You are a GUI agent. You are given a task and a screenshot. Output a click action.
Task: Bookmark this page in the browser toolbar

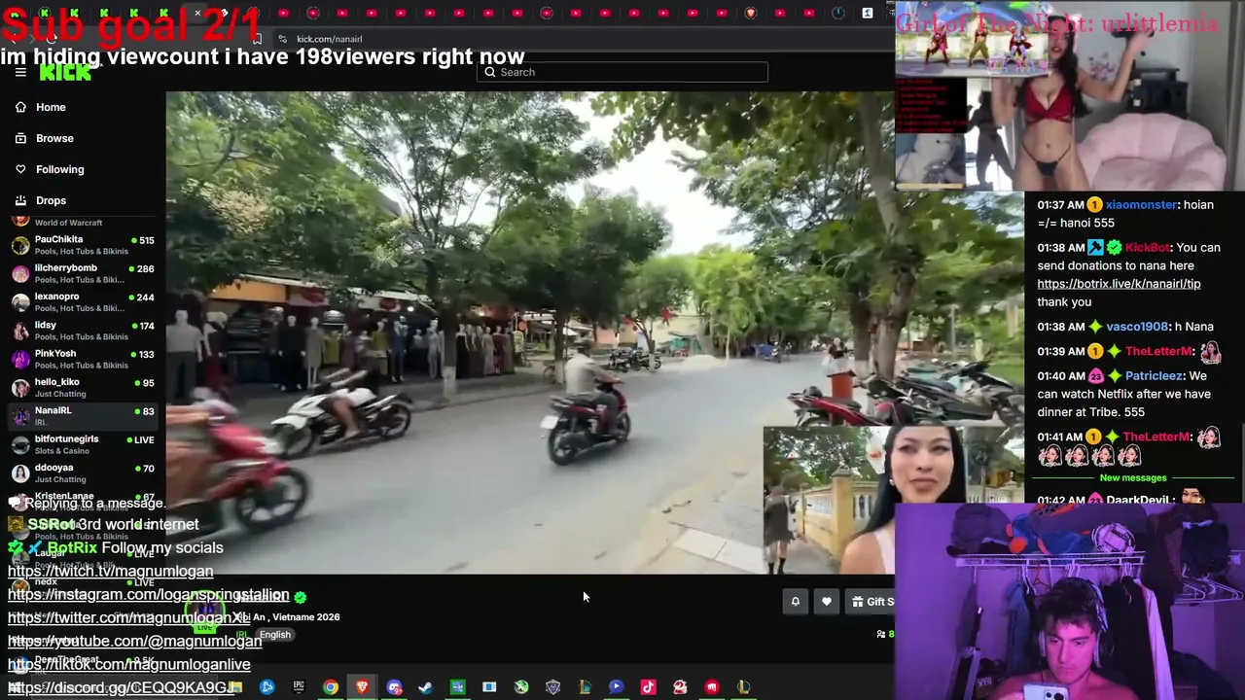257,39
